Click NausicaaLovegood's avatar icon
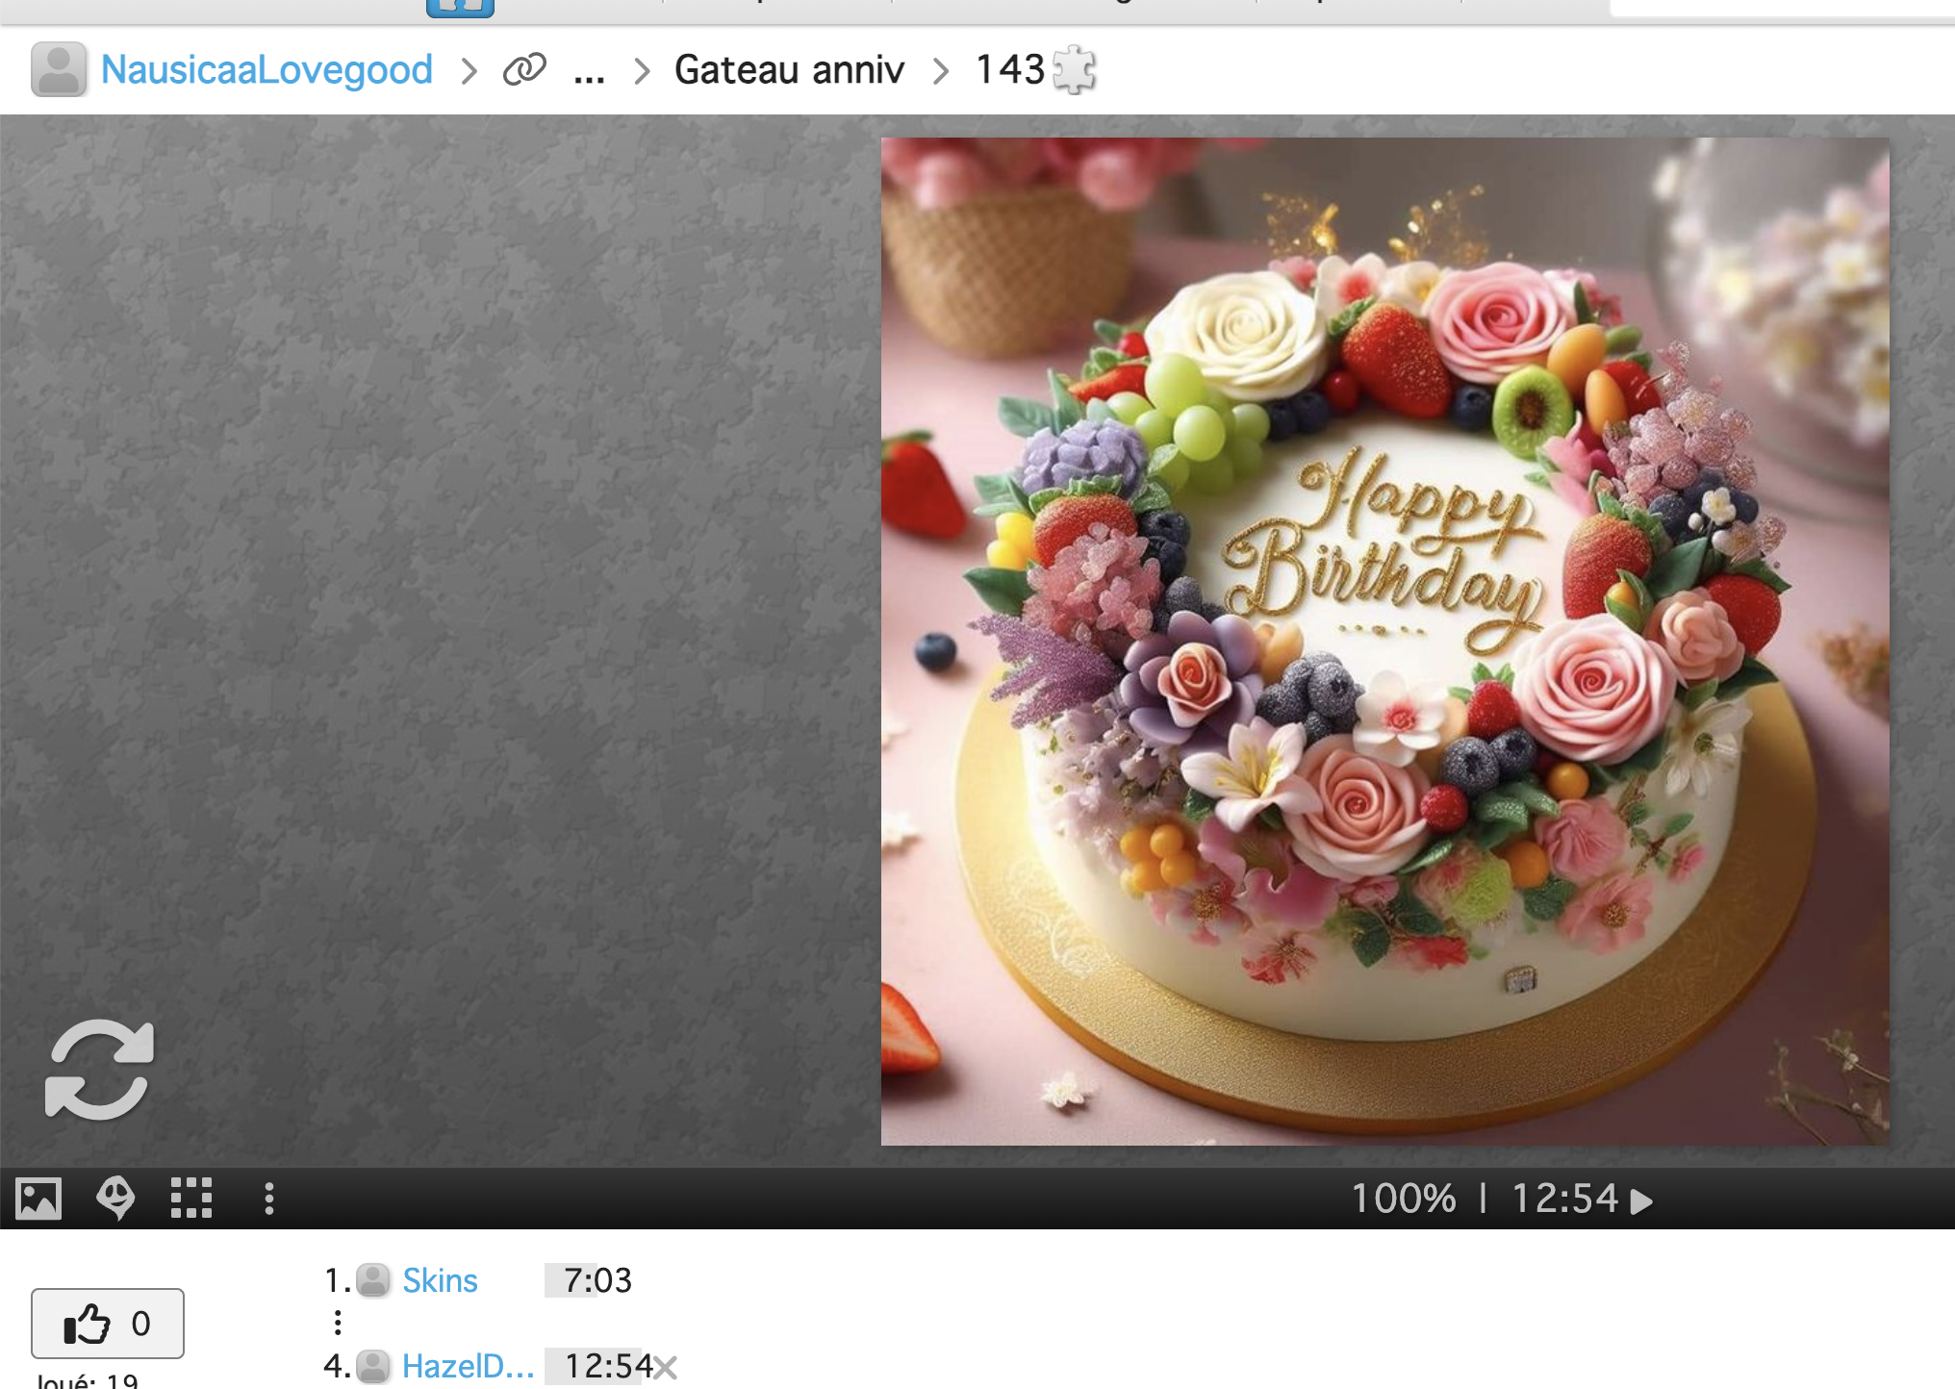The height and width of the screenshot is (1389, 1955). (59, 69)
